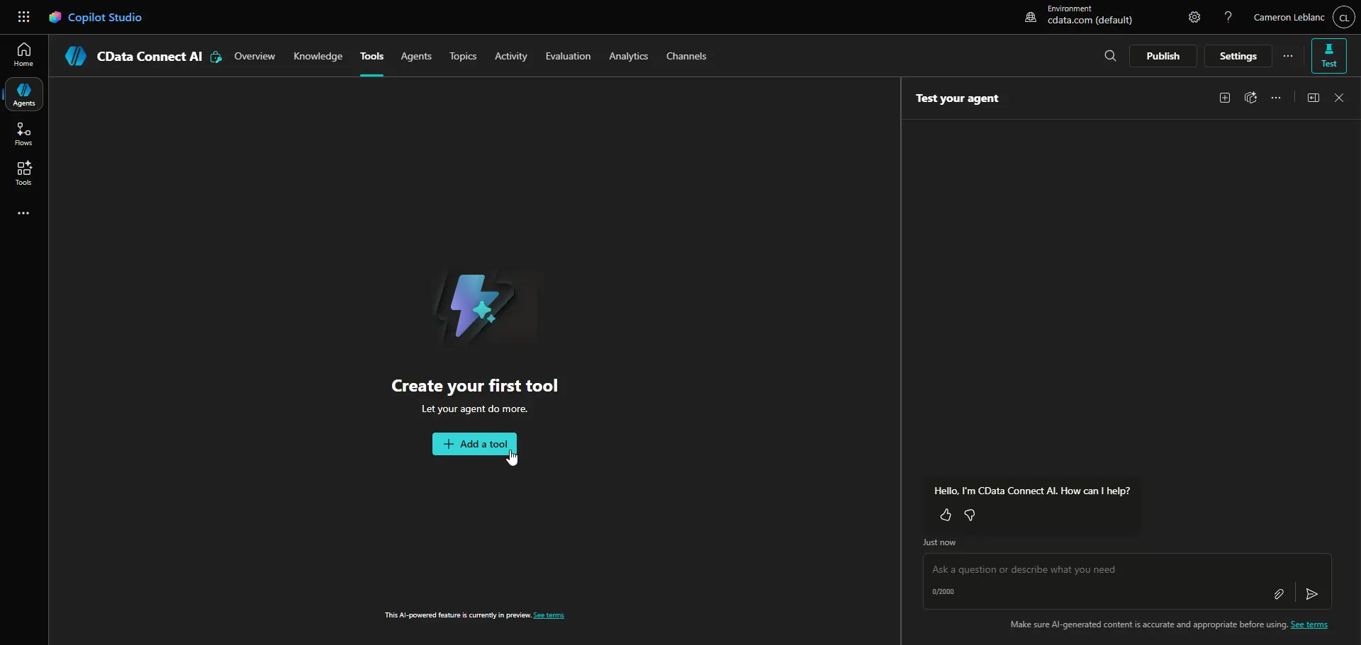Click the thumbs down feedback icon
Viewport: 1361px width, 645px height.
click(x=970, y=515)
